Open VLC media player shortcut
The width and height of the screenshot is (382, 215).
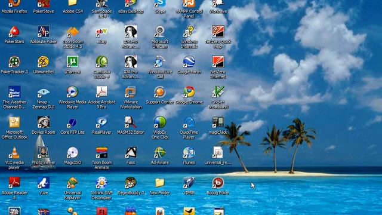click(14, 153)
